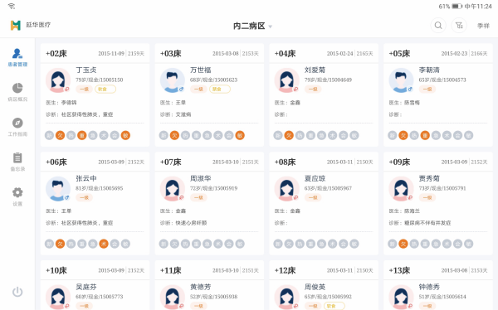
Task: Select patient name 贾秀菊
Action: pyautogui.click(x=429, y=178)
